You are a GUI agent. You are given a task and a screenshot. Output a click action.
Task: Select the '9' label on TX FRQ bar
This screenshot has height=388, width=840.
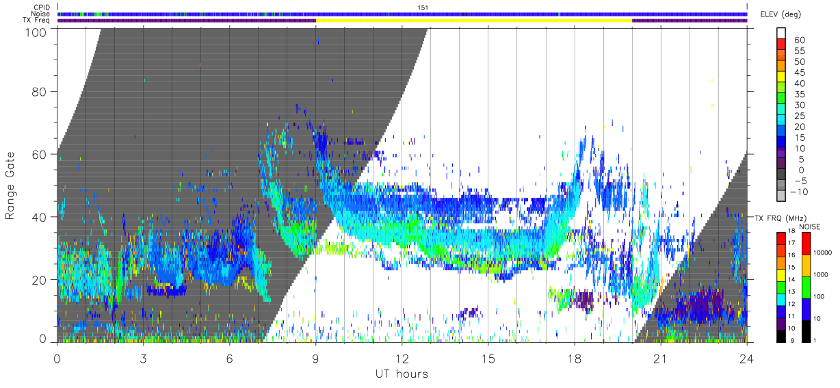coord(791,341)
